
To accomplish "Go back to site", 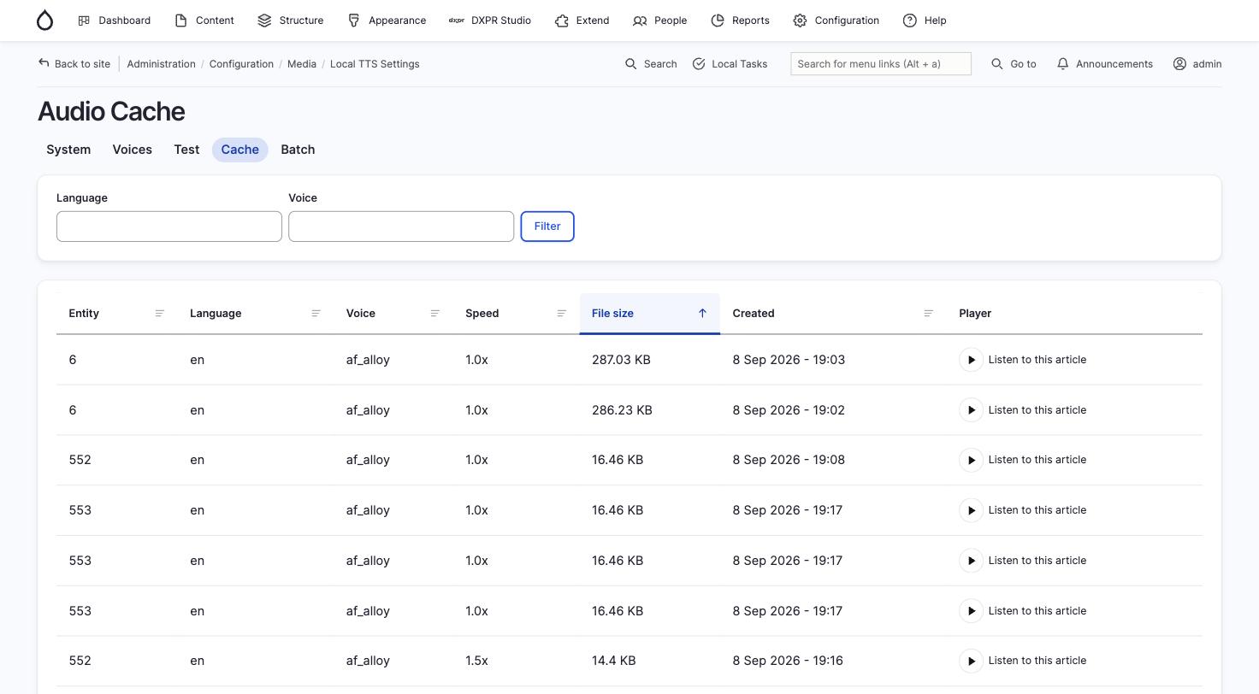I will pos(74,64).
